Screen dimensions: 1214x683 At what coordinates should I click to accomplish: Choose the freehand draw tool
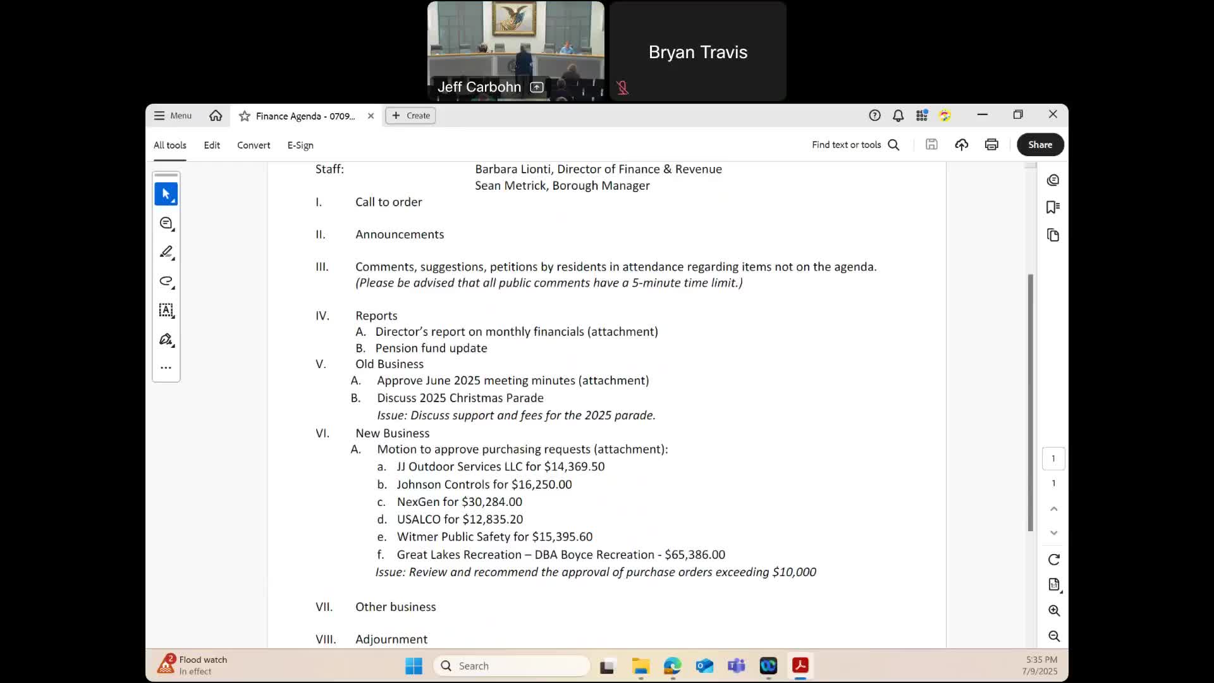click(166, 281)
